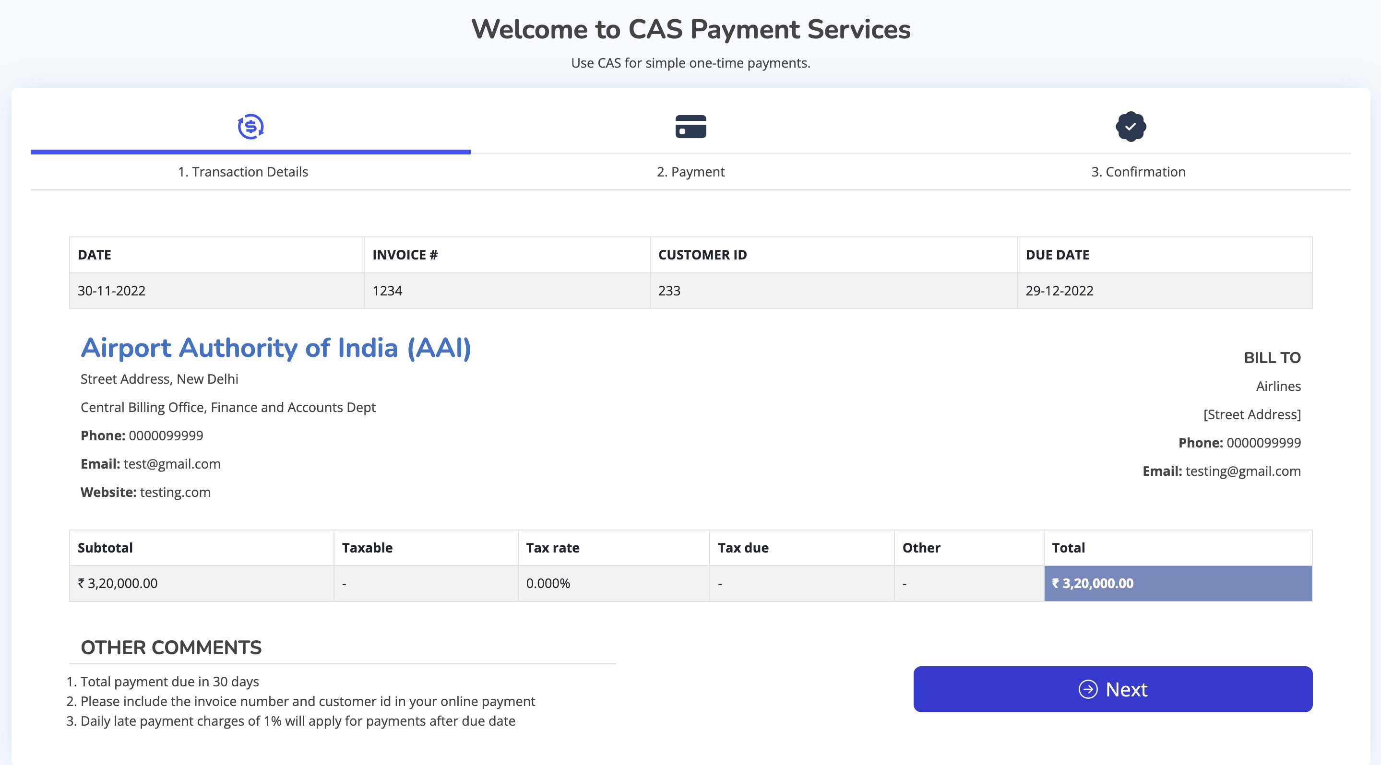
Task: Click the invoice number 1234 cell
Action: click(x=507, y=291)
